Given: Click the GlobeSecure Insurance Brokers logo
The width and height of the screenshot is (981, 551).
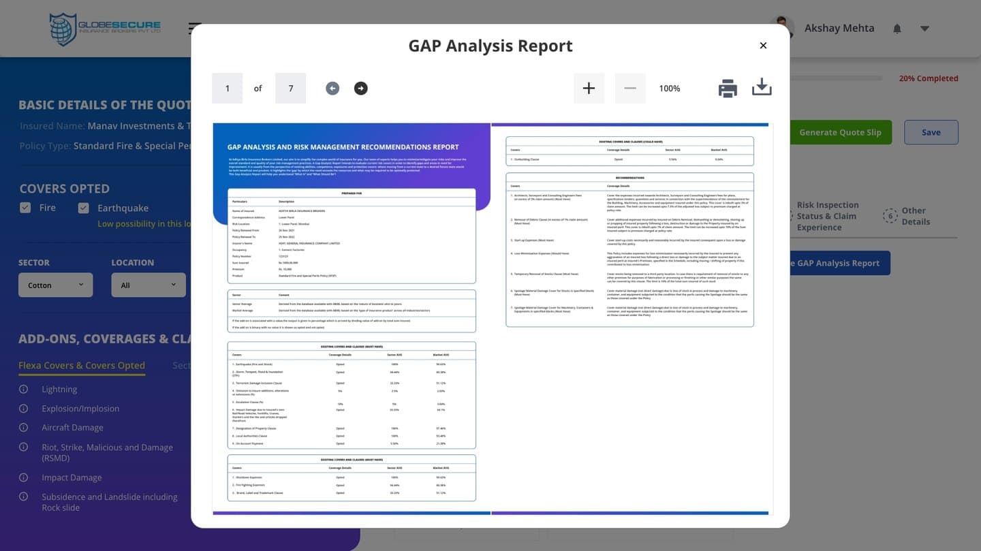Looking at the screenshot, I should pyautogui.click(x=106, y=29).
